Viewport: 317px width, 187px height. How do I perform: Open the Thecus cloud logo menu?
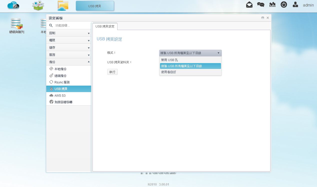[13, 6]
